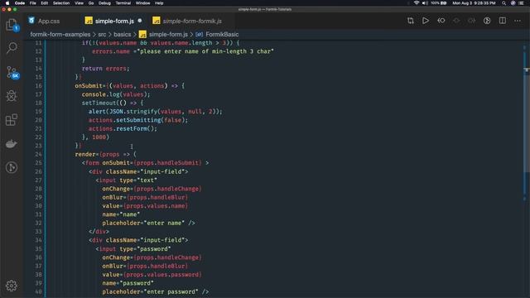This screenshot has width=530, height=298.
Task: Click 'placeholder="enter password"' line
Action: [156, 291]
